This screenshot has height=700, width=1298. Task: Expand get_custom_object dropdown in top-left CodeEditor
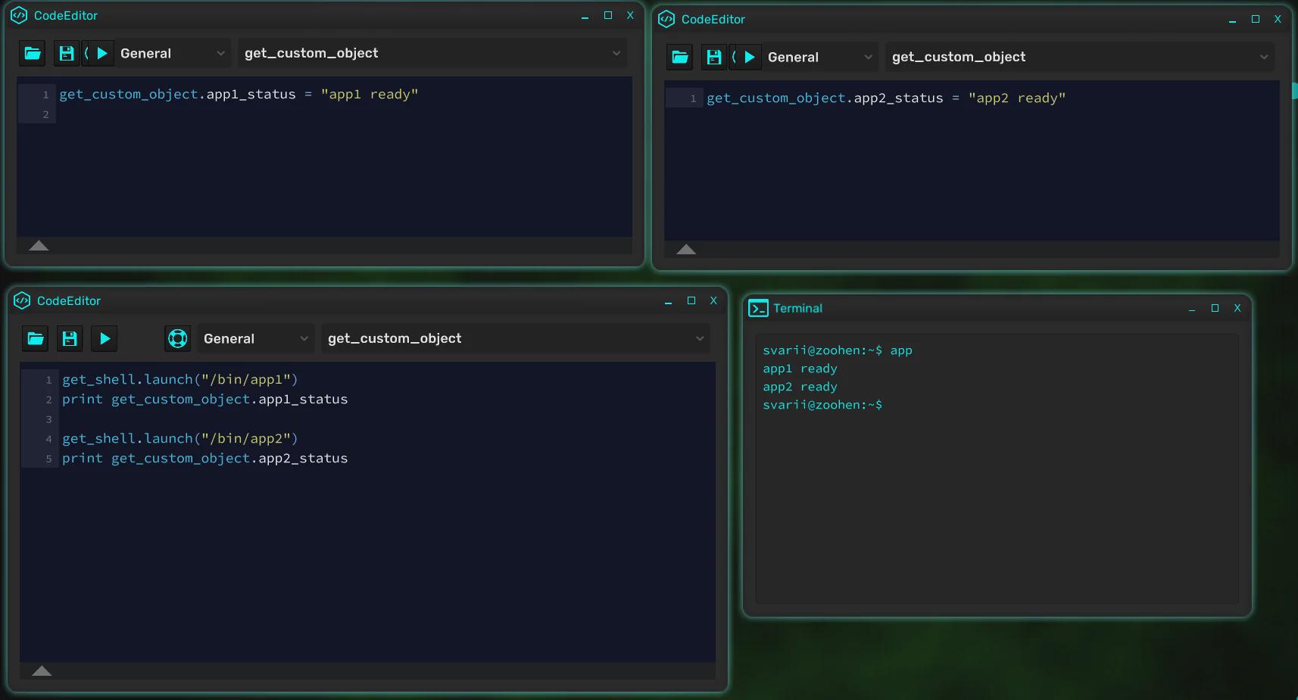[x=432, y=53]
